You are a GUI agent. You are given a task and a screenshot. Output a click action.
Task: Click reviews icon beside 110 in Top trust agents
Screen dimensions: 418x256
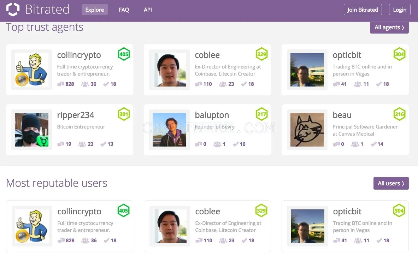click(x=199, y=84)
